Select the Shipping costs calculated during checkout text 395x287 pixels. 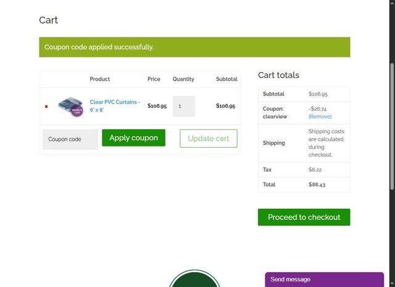tap(326, 143)
